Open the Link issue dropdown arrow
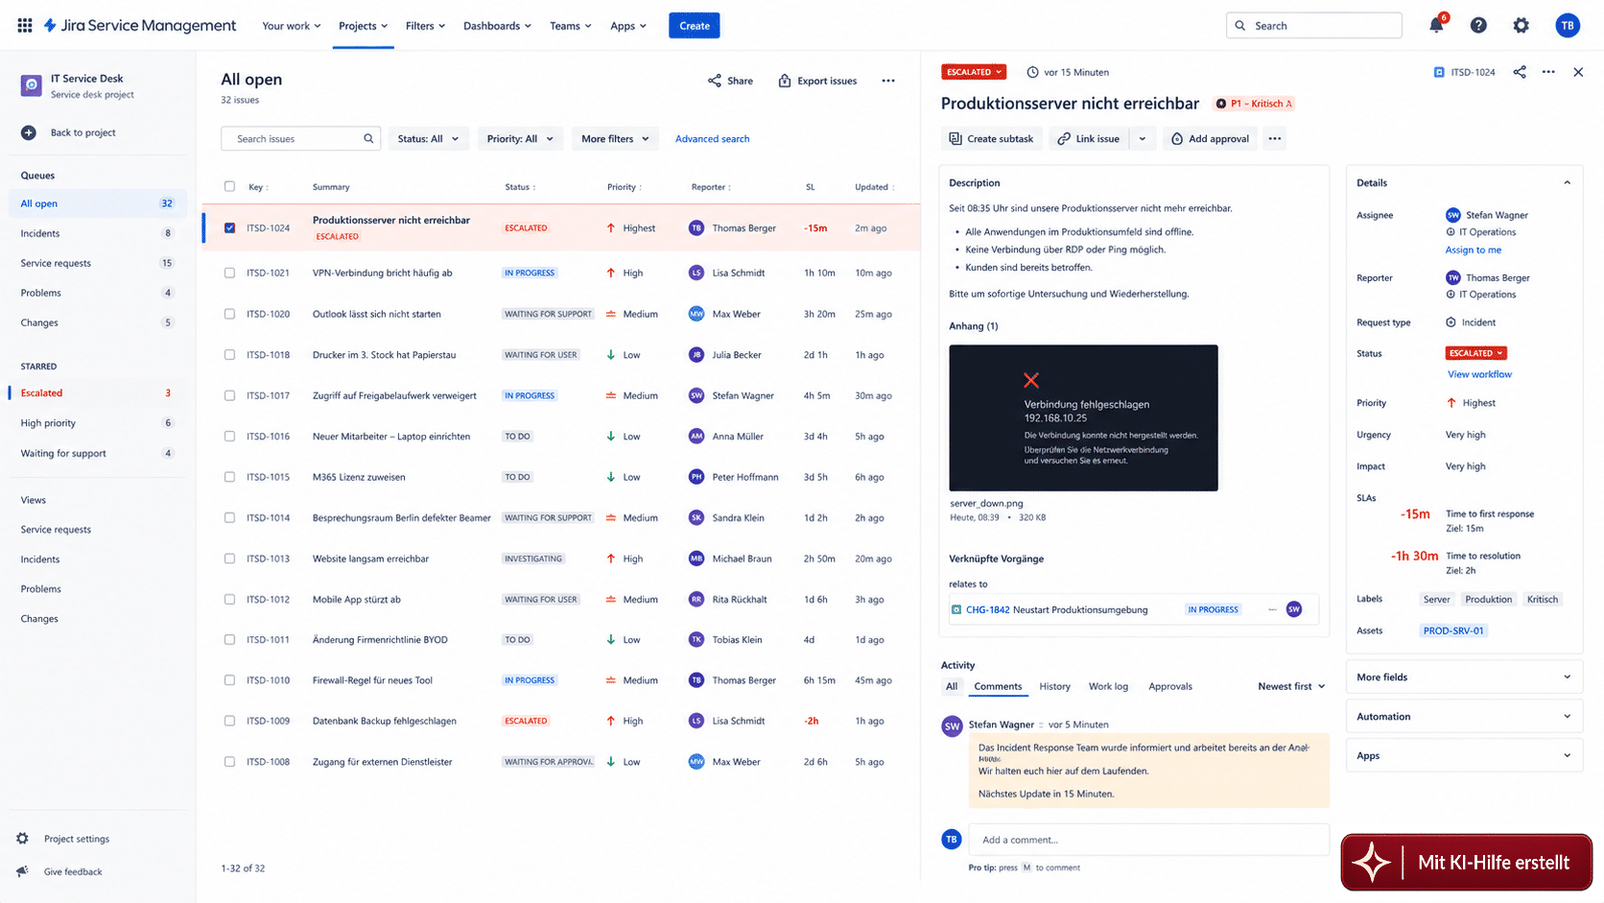Image resolution: width=1604 pixels, height=903 pixels. (x=1143, y=138)
